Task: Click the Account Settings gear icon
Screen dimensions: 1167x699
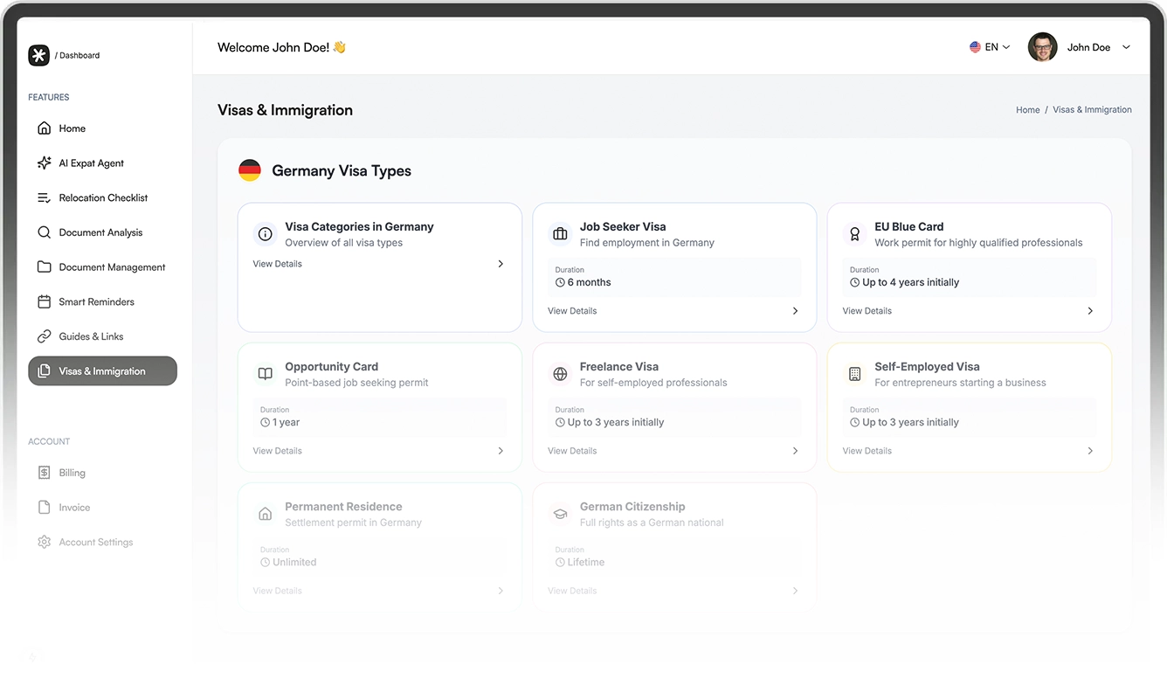Action: (x=44, y=543)
